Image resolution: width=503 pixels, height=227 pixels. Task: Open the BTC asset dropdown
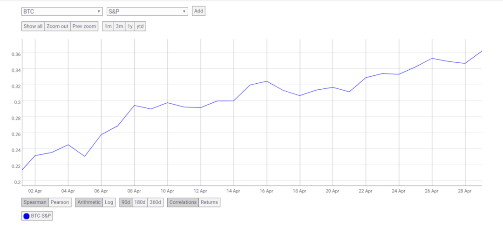(62, 11)
